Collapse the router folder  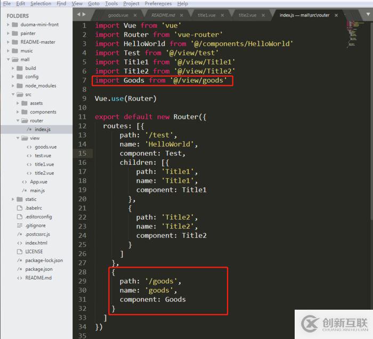point(18,120)
